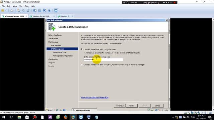Open TeamViewer from the taskbar
The height and width of the screenshot is (120, 214).
pyautogui.click(x=81, y=117)
